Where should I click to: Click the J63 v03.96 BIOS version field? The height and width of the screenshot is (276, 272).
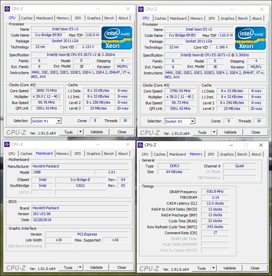[x=80, y=214]
